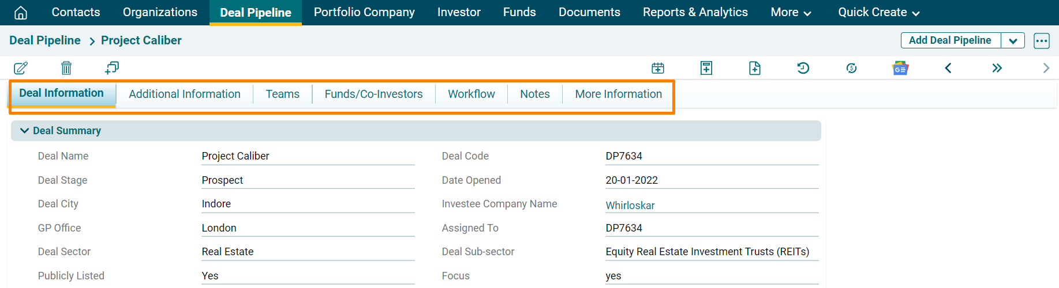1059x288 pixels.
Task: Click the Add Deal Pipeline button
Action: 950,40
